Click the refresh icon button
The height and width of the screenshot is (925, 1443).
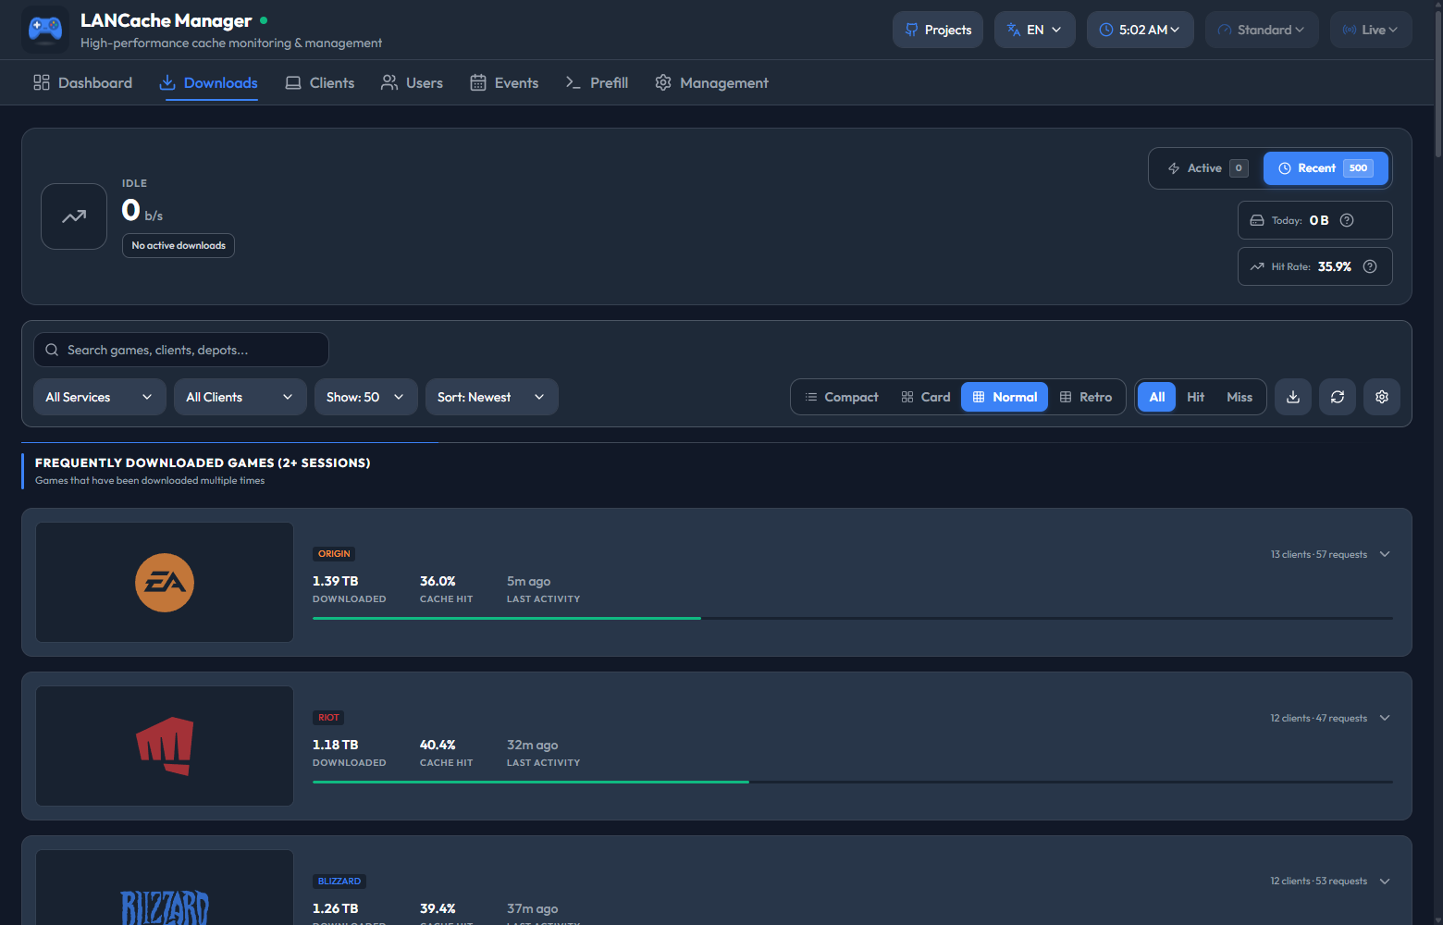[1338, 397]
